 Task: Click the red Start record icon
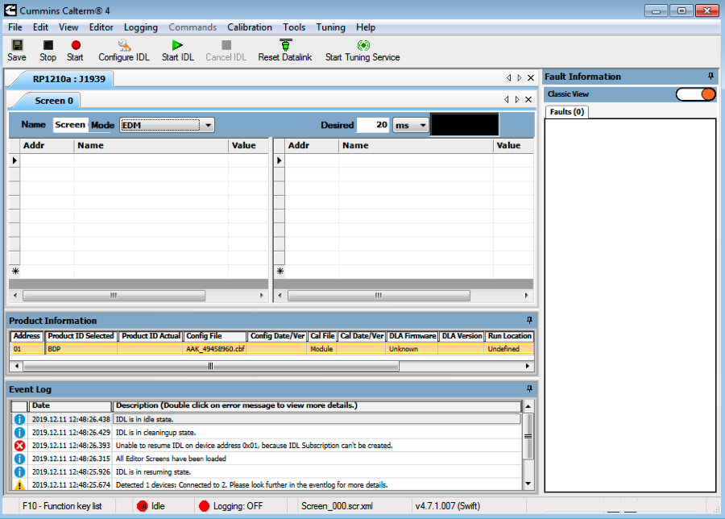point(76,45)
